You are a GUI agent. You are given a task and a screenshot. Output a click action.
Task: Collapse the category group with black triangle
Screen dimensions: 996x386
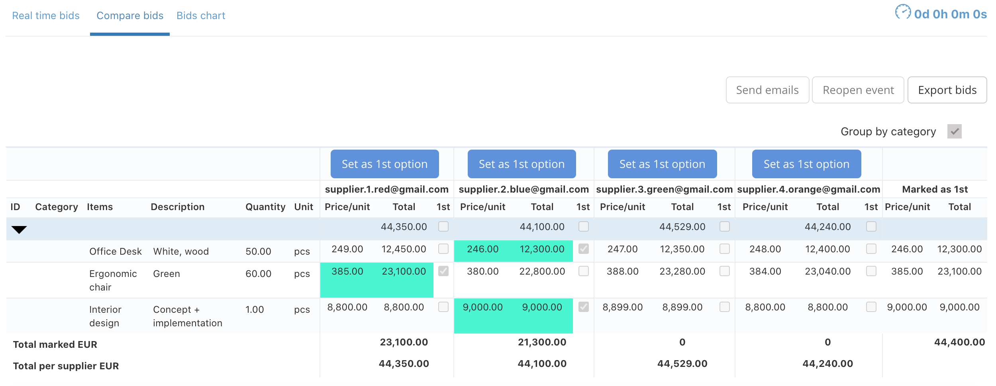(19, 230)
